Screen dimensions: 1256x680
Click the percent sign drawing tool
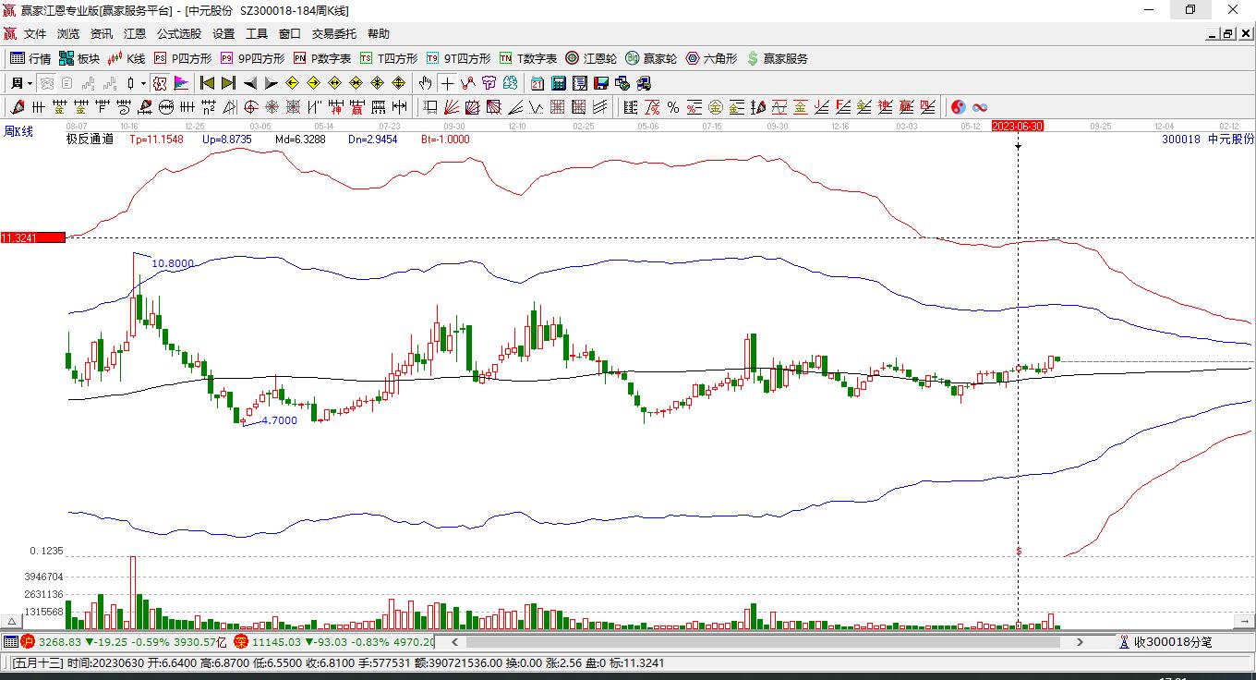[673, 107]
